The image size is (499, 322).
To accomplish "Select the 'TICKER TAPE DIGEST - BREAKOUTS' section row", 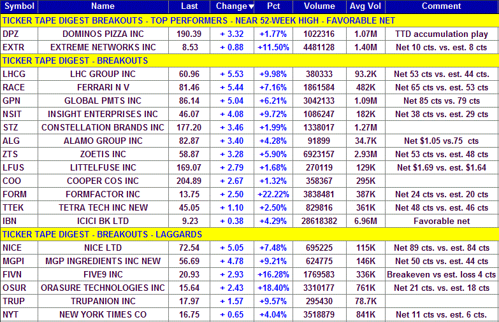I will pos(250,60).
